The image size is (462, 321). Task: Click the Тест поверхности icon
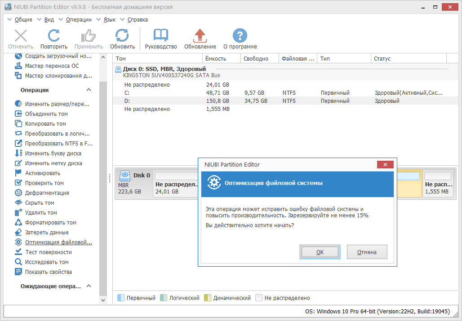(x=18, y=252)
